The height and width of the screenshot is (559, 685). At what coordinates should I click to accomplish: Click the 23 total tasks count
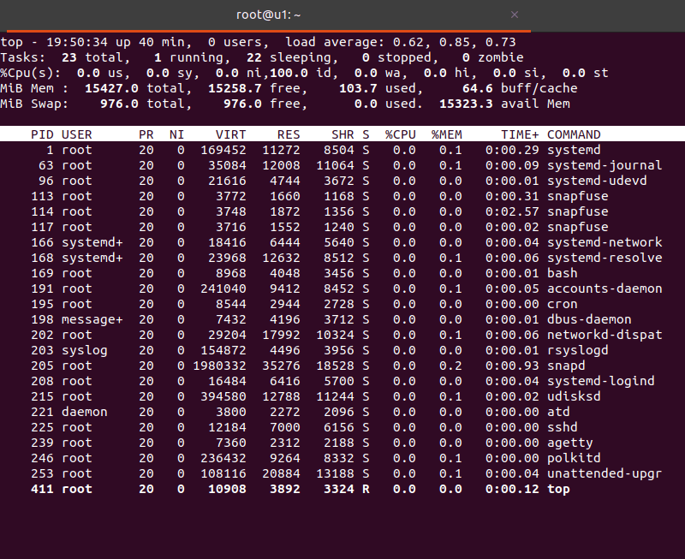coord(69,57)
